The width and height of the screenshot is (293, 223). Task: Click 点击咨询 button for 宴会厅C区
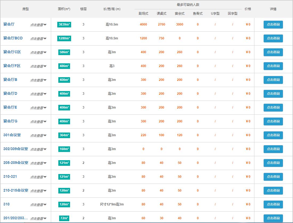point(273,52)
